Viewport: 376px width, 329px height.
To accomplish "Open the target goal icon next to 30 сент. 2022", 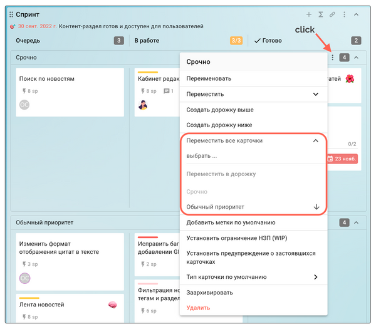I will point(13,26).
